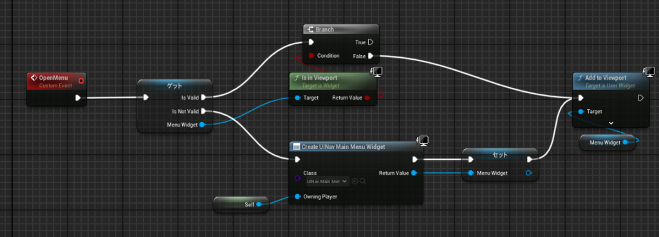Select the ゲット node title bar
Image resolution: width=659 pixels, height=237 pixels.
(174, 85)
